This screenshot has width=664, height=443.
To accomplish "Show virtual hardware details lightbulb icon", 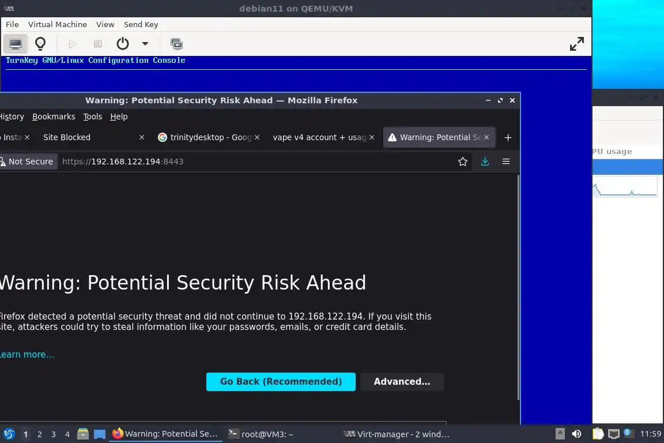I will (x=40, y=44).
